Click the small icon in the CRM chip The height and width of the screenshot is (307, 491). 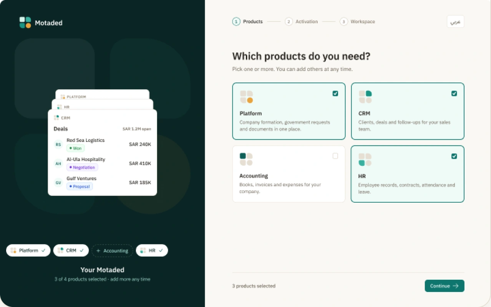(60, 251)
